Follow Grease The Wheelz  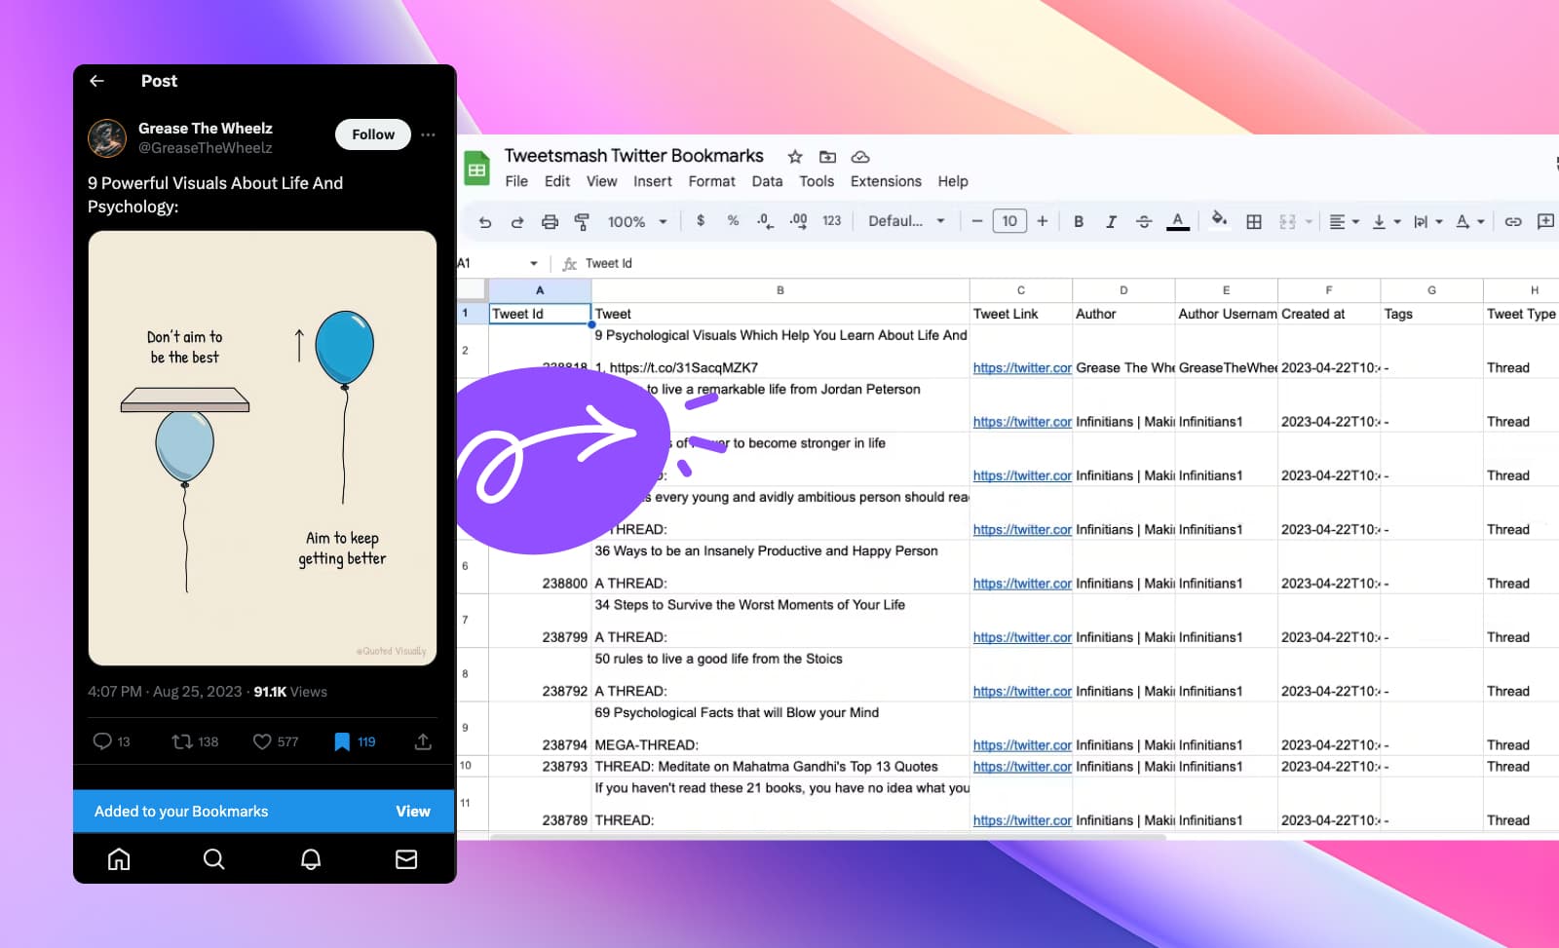[x=373, y=134]
